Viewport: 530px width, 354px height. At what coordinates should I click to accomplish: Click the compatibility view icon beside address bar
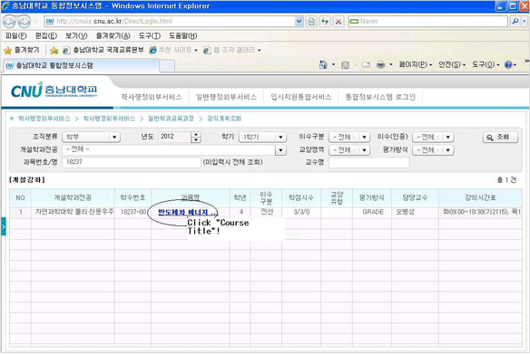[x=311, y=22]
